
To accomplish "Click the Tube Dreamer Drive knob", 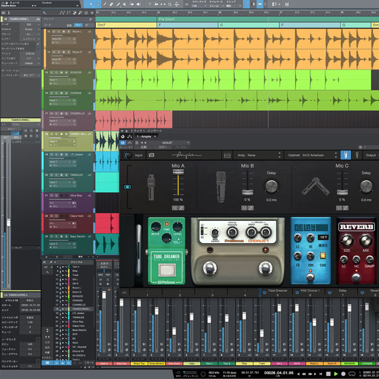I will pos(155,226).
